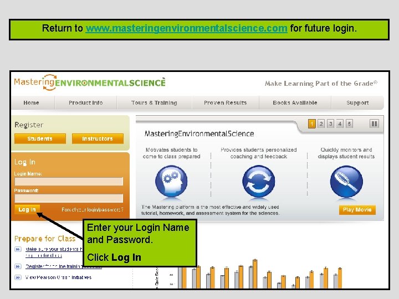Click the Instructors register button
This screenshot has width=399, height=299.
pyautogui.click(x=98, y=138)
